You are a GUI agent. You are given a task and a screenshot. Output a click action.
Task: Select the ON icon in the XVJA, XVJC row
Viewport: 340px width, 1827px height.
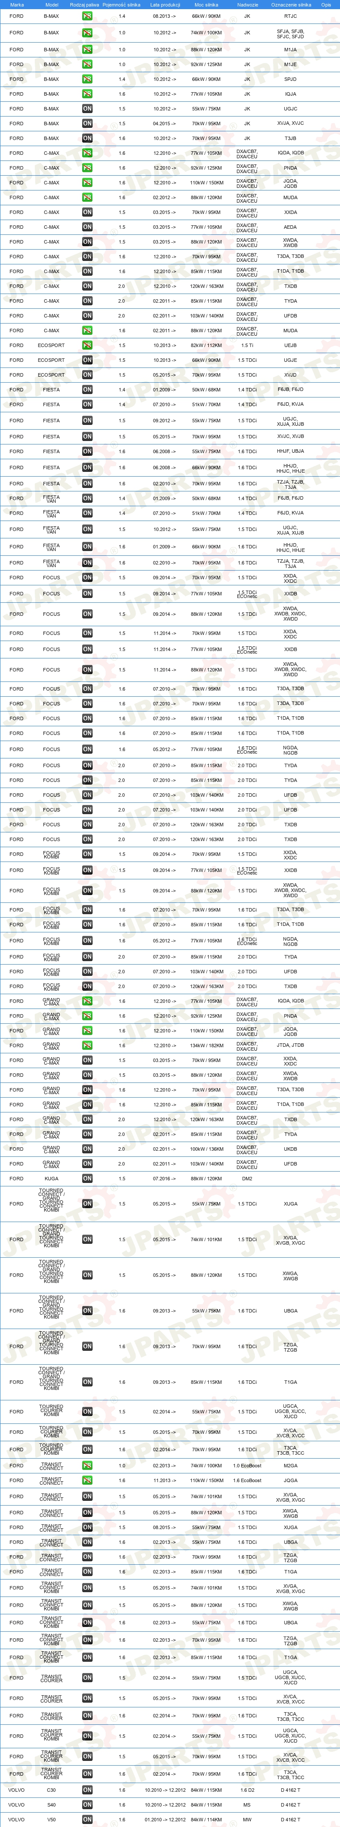click(x=87, y=124)
